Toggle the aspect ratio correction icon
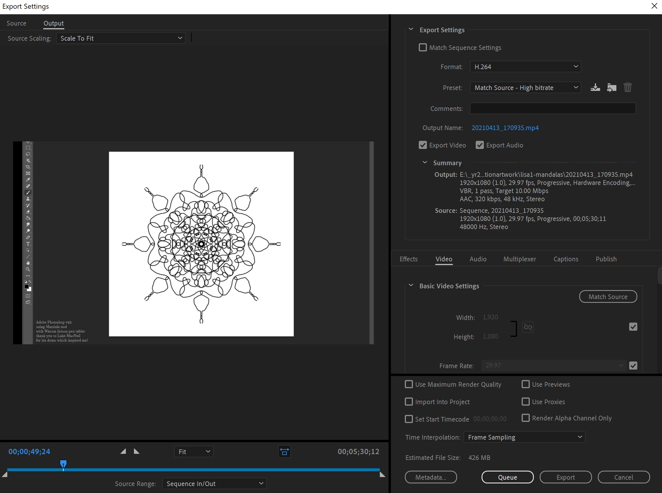Image resolution: width=662 pixels, height=493 pixels. point(285,451)
